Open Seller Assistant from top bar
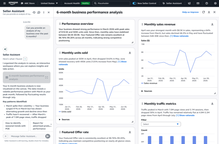Viewport: 219px width, 144px height. pyautogui.click(x=172, y=3)
